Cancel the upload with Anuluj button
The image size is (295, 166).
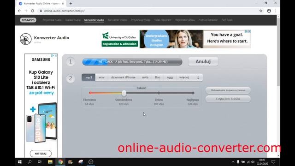pos(203,61)
